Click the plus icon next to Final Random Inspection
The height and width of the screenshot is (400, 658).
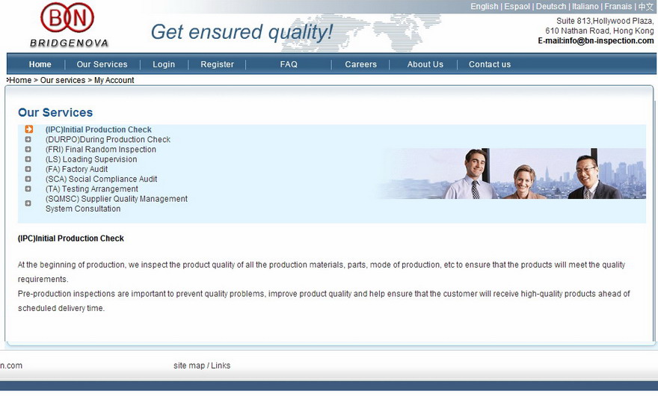pos(28,150)
